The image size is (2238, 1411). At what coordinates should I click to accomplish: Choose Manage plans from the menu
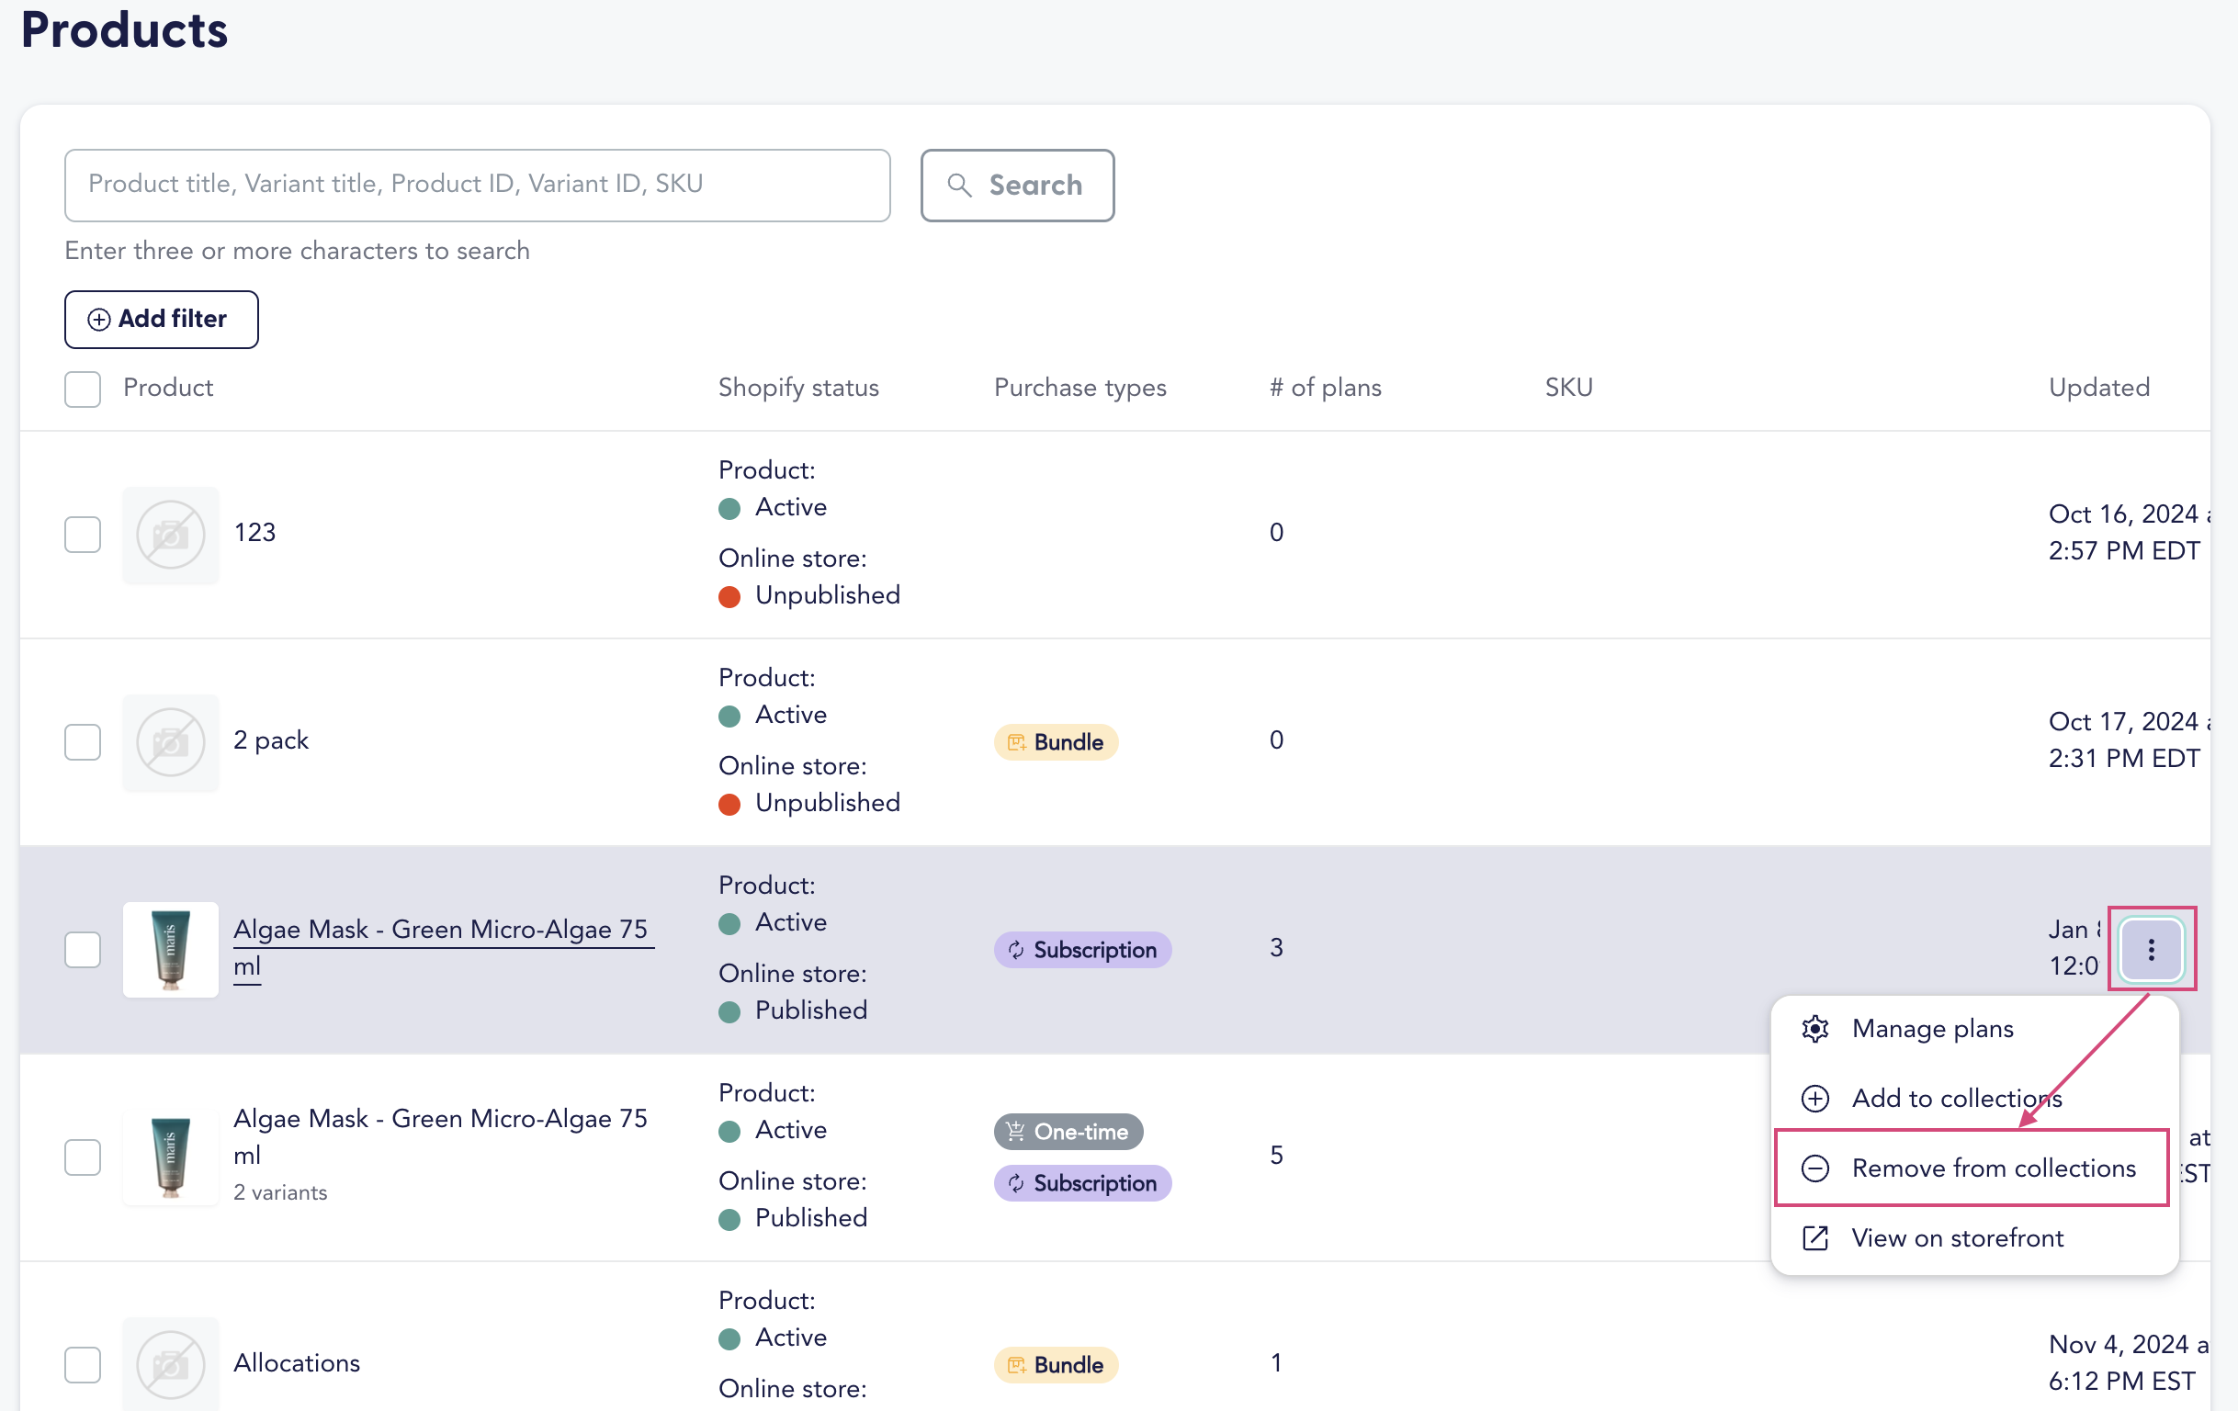click(1973, 1029)
